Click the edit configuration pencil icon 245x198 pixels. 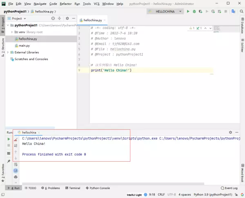click(16, 139)
